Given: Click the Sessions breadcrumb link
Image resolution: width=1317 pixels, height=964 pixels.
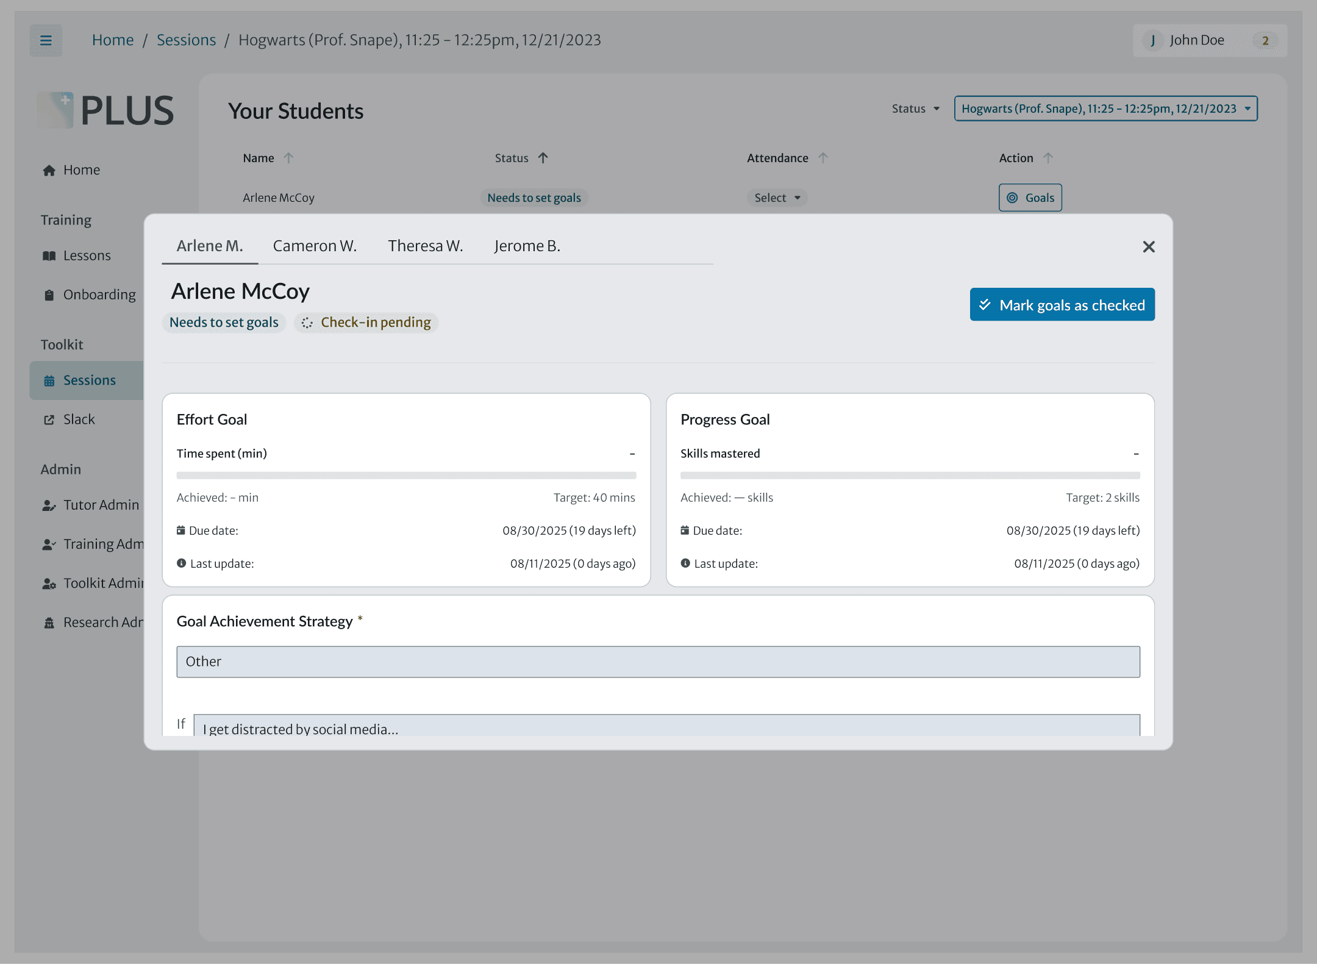Looking at the screenshot, I should [186, 40].
